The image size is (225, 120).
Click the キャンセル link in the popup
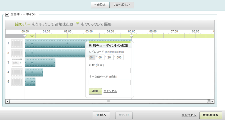point(110,91)
